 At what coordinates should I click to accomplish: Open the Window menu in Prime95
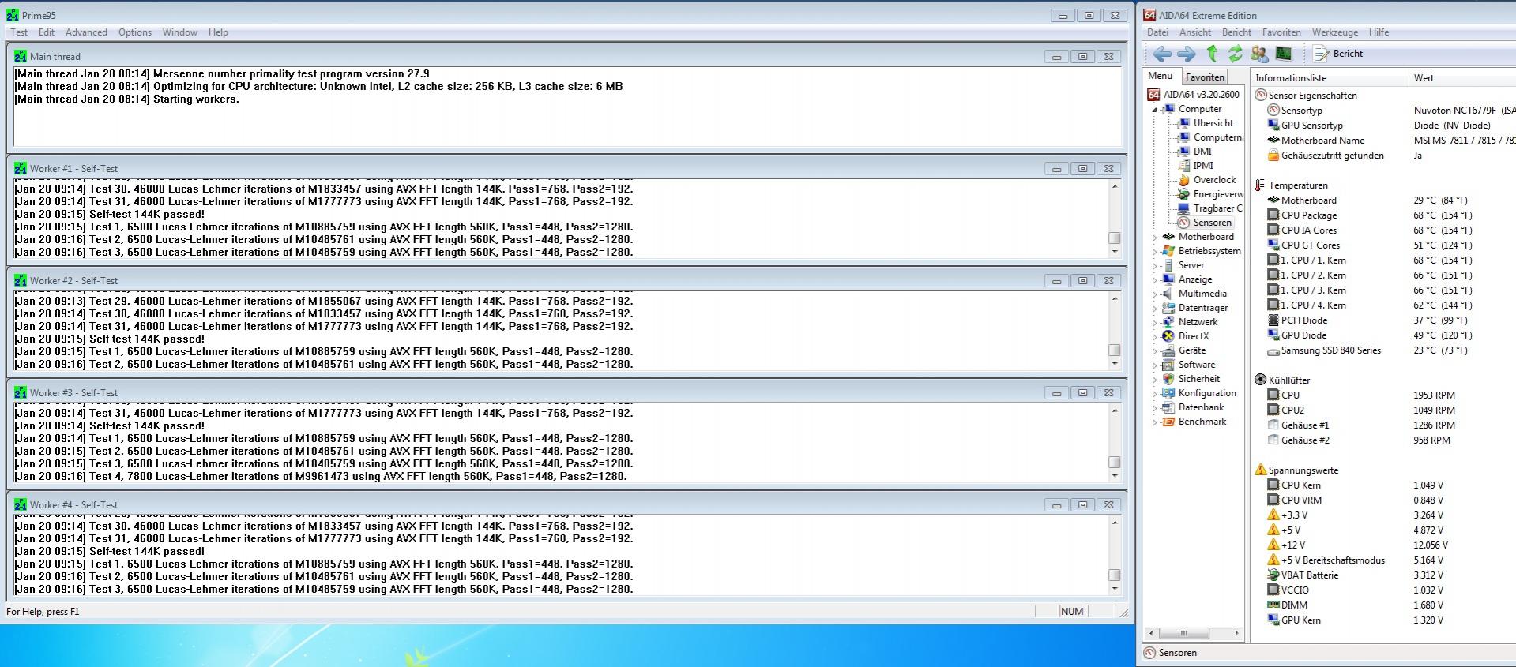pos(180,32)
